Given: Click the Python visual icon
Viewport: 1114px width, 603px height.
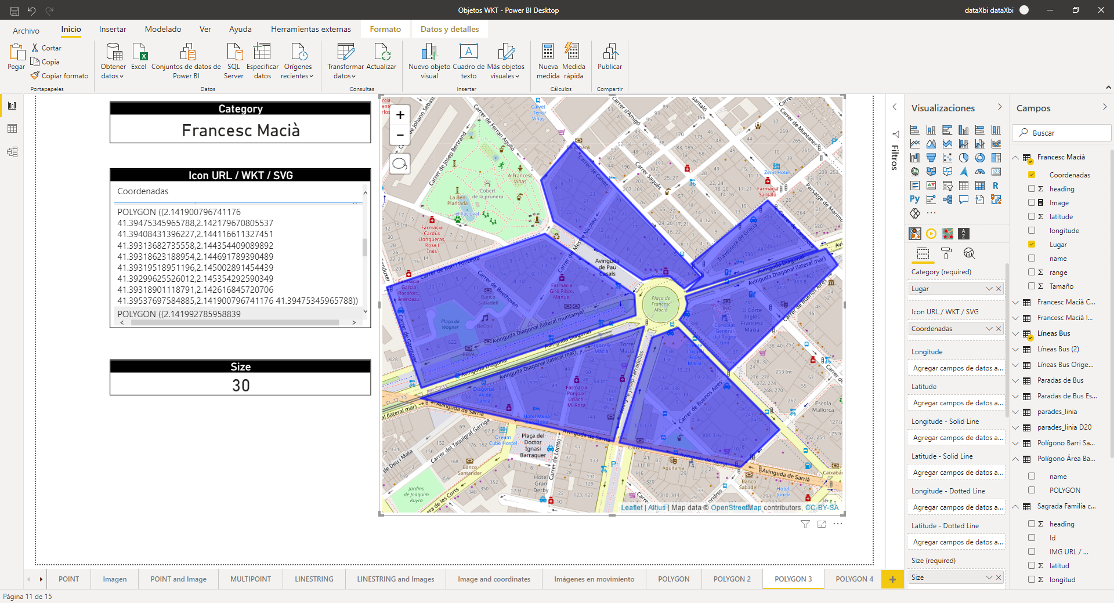Looking at the screenshot, I should [915, 199].
